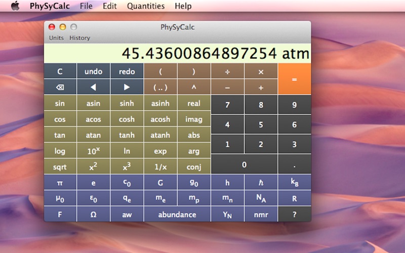The width and height of the screenshot is (405, 253).
Task: Insert vacuum permittivity ε0
Action: click(x=93, y=198)
